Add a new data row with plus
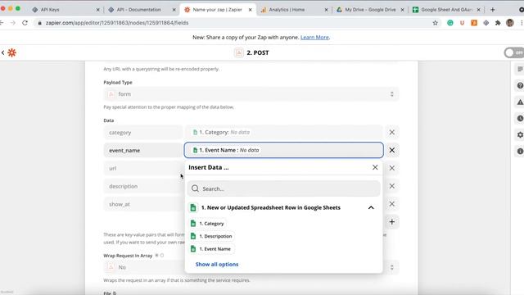Image resolution: width=524 pixels, height=295 pixels. click(x=391, y=222)
